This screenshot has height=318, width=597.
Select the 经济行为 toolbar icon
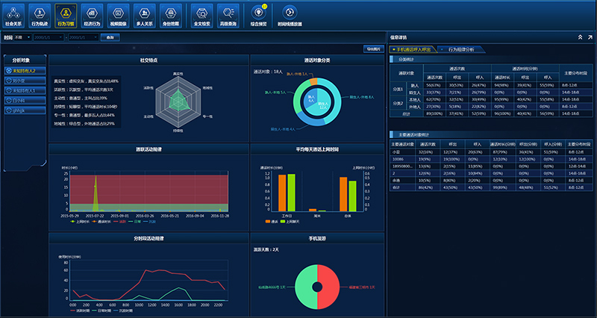91,13
